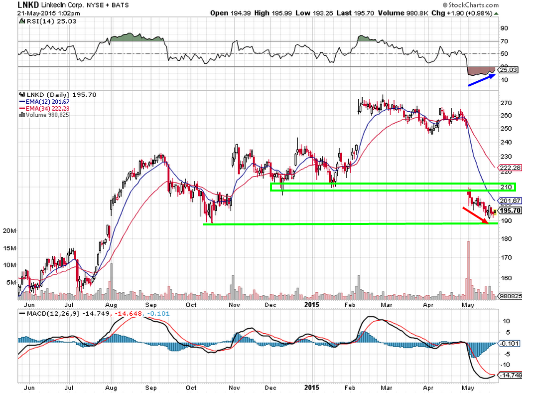Click the 90 level on the RSI axis
This screenshot has width=534, height=394.
(x=504, y=28)
